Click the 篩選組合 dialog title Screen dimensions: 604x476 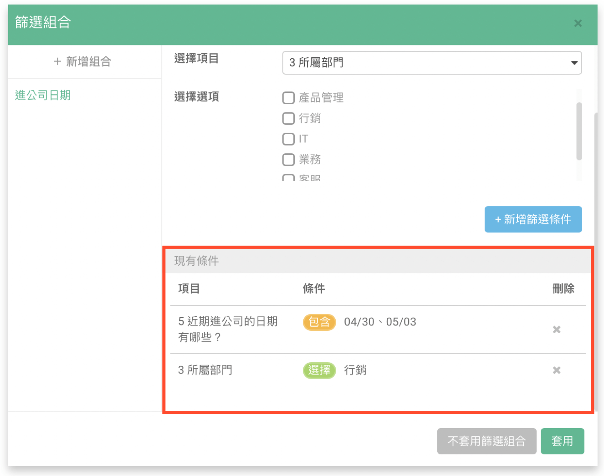pos(43,22)
